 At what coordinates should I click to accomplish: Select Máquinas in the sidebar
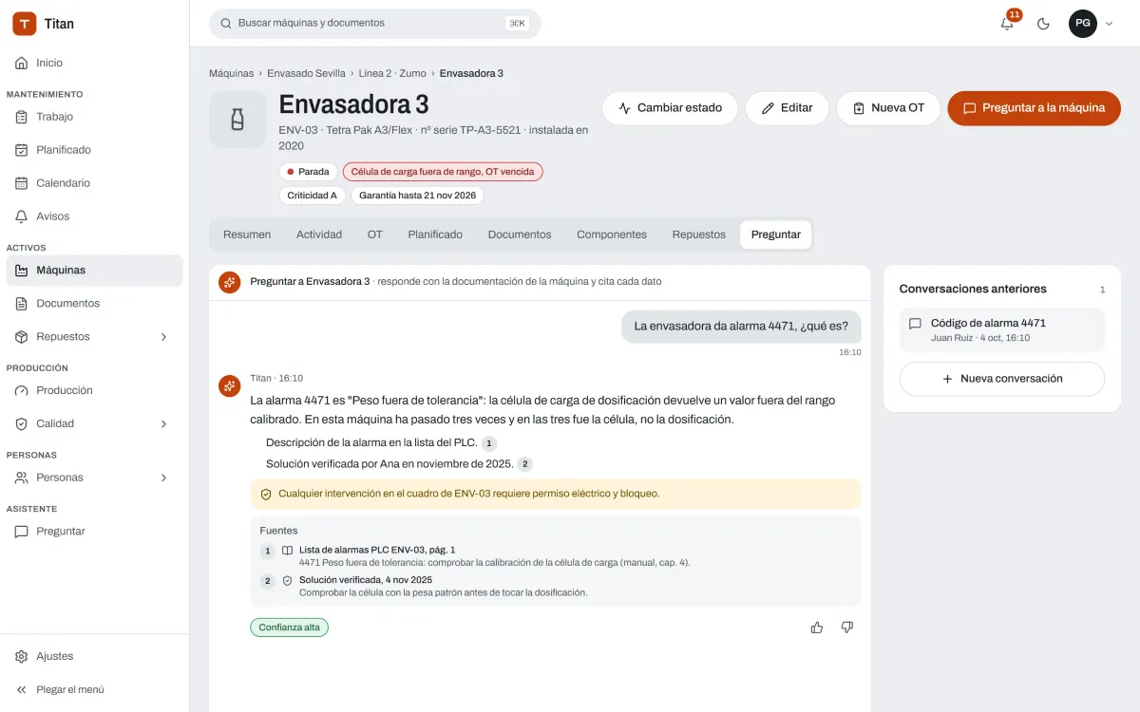94,271
